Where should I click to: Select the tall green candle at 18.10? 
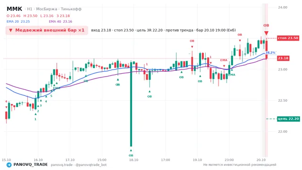point(131,104)
